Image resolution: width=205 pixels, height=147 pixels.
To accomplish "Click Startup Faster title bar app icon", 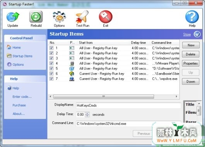I will pyautogui.click(x=5, y=4).
